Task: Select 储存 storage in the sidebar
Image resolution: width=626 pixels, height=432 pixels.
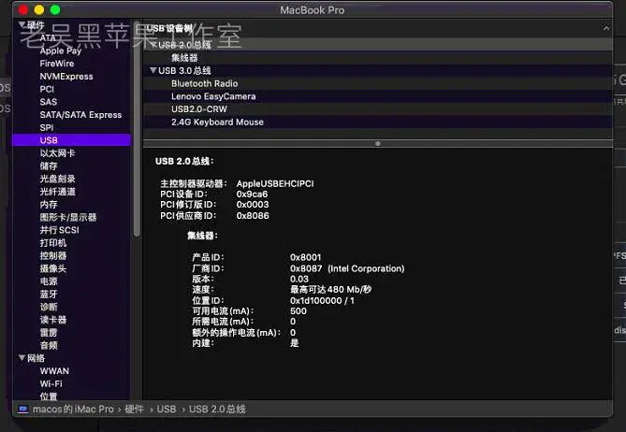Action: pyautogui.click(x=49, y=166)
